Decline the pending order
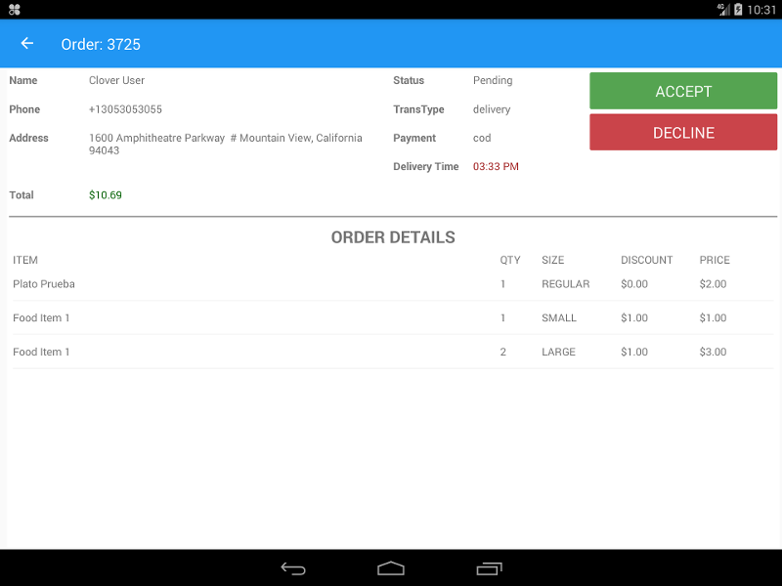Screen dimensions: 782x586 pos(683,133)
